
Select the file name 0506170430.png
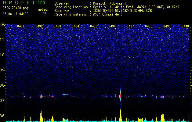point(16,8)
